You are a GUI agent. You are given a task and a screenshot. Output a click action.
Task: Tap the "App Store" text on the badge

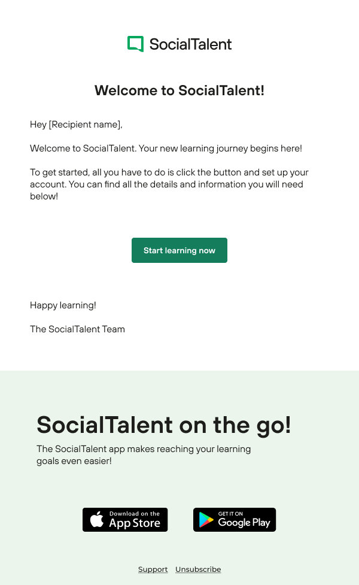point(135,523)
